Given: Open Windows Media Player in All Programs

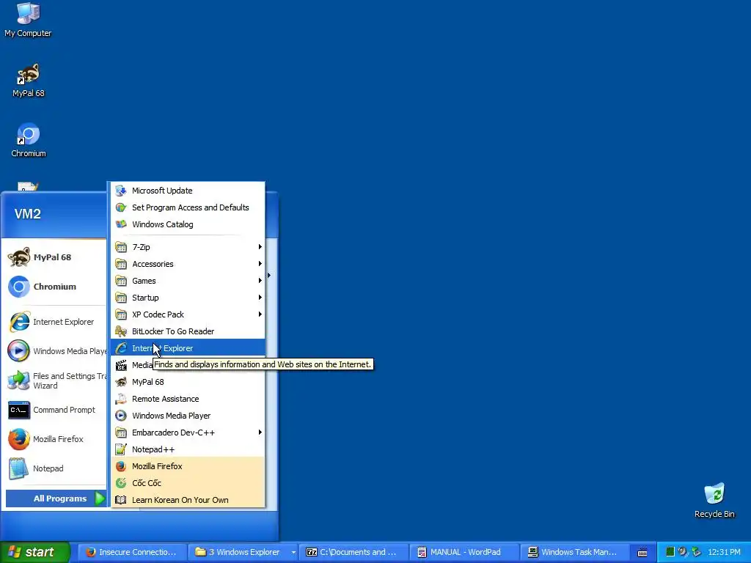Looking at the screenshot, I should (x=188, y=416).
